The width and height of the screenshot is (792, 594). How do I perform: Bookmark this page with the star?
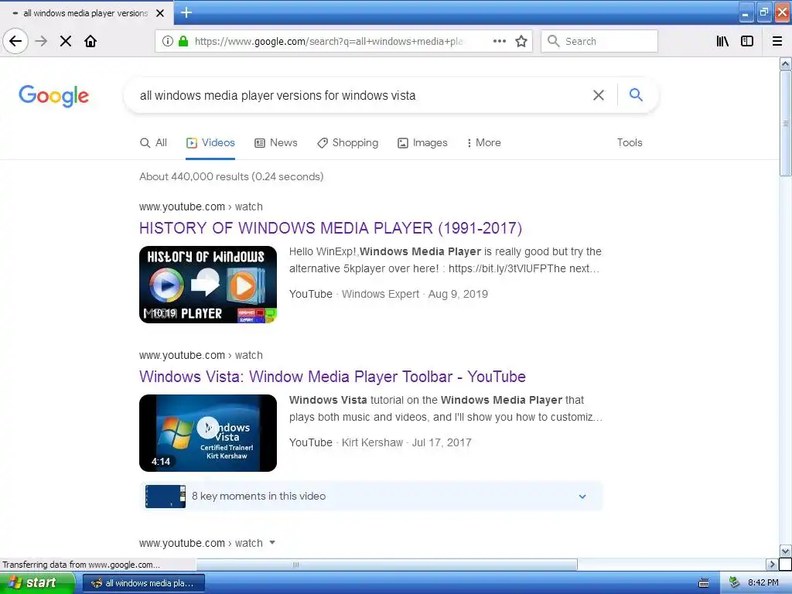521,41
